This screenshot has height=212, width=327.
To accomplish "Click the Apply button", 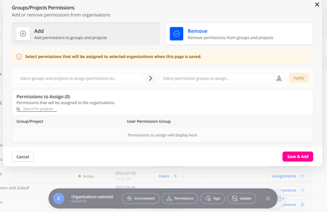I will click(299, 78).
